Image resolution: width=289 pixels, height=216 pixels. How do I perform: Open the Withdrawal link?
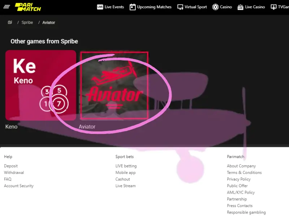(14, 172)
